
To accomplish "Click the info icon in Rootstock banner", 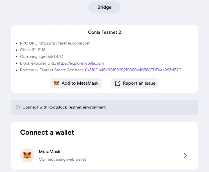I will (x=18, y=107).
